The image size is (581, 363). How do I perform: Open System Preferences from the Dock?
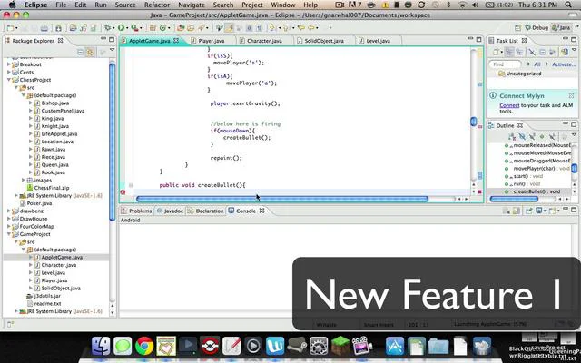[x=319, y=346]
